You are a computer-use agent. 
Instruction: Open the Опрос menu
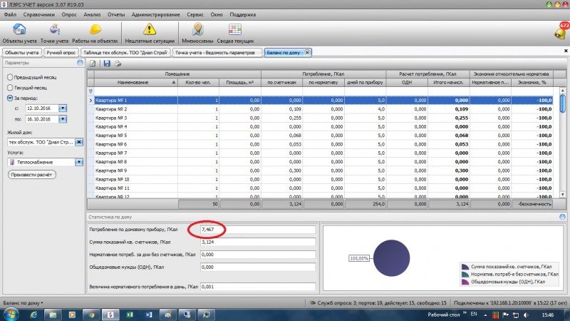click(x=69, y=14)
